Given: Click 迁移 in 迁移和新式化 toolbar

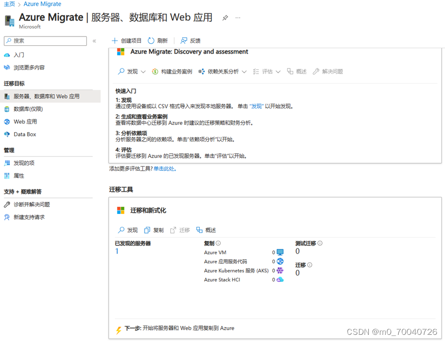Looking at the screenshot, I should coord(180,230).
